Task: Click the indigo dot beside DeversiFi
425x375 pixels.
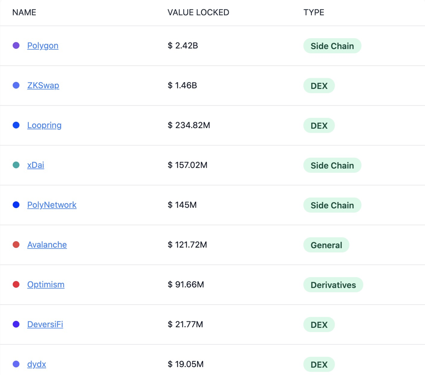Action: pos(16,324)
